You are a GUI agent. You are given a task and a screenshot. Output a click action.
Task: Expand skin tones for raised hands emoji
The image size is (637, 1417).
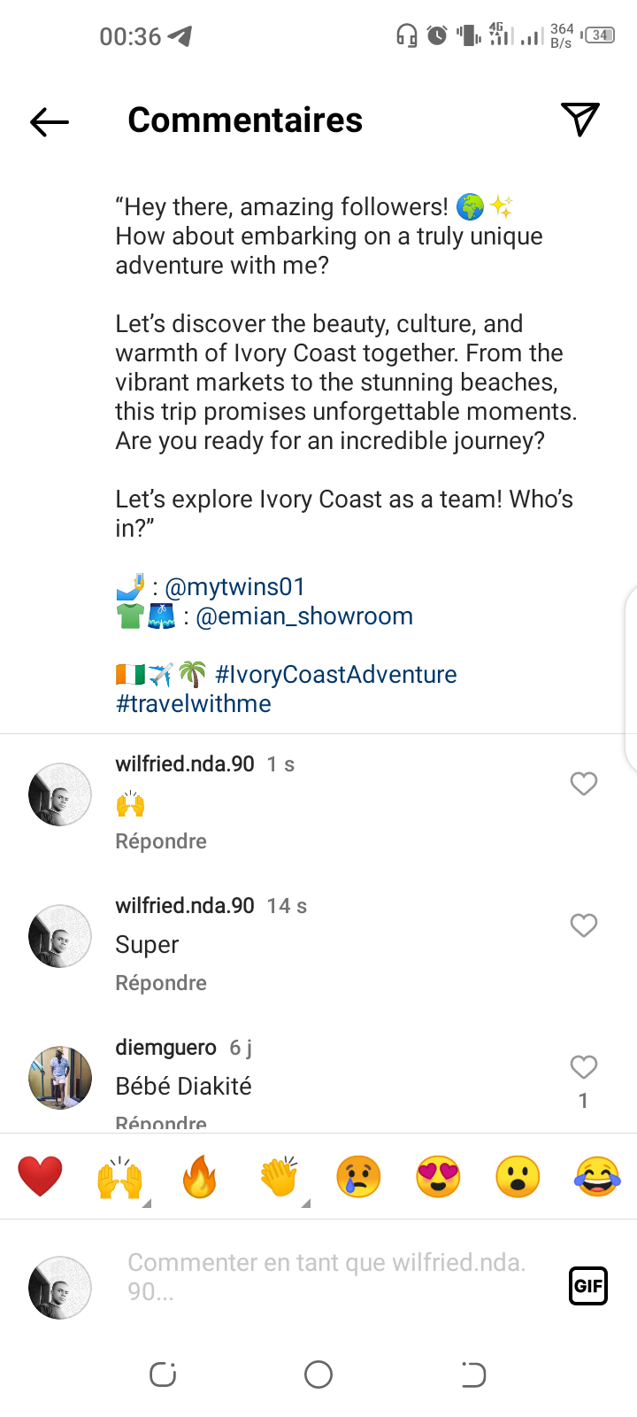(147, 1203)
